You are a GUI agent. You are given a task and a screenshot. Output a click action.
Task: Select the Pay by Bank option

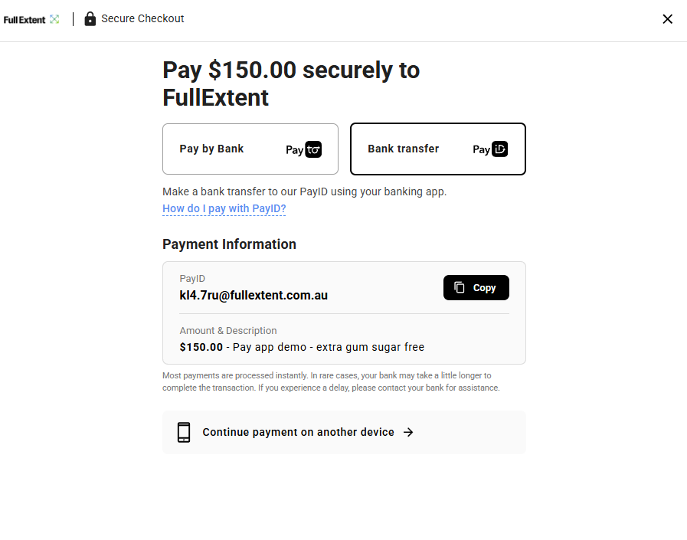click(x=250, y=149)
